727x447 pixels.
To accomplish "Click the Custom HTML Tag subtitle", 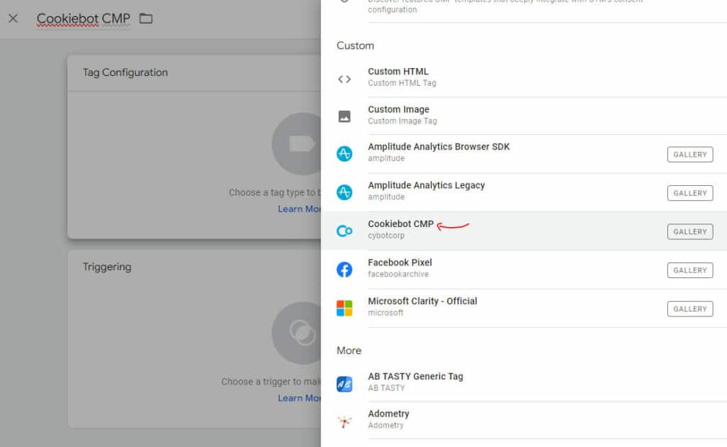I will coord(402,83).
